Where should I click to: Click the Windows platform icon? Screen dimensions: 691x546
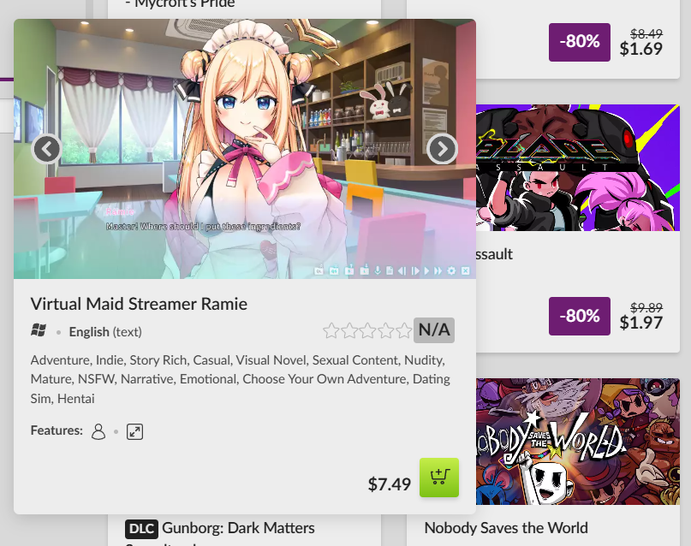point(39,330)
